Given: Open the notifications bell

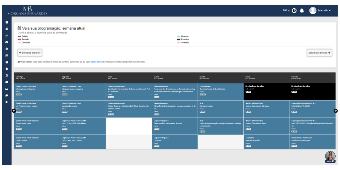Looking at the screenshot, I should (301, 10).
